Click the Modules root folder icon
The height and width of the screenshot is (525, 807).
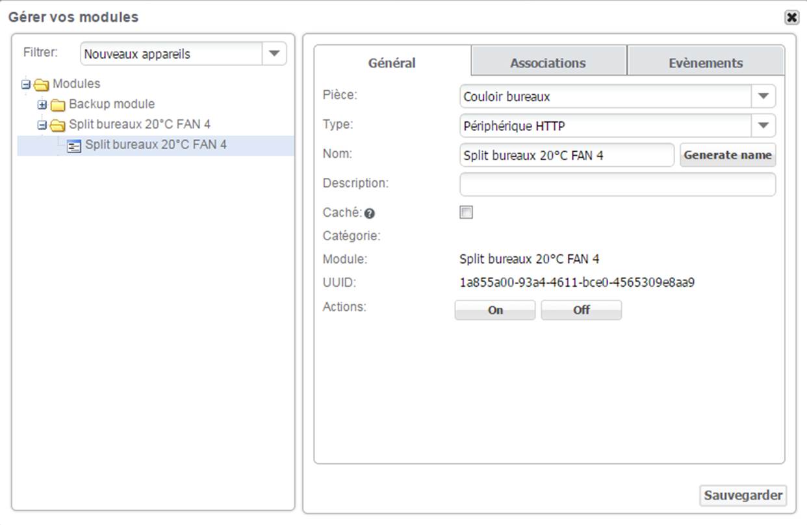click(42, 84)
